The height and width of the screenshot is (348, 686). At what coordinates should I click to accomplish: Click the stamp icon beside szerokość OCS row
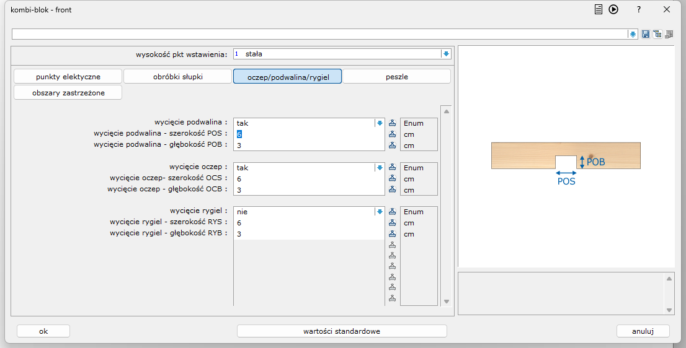pos(392,179)
